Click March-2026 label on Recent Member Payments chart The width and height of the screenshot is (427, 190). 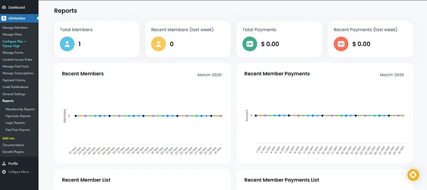tap(392, 75)
